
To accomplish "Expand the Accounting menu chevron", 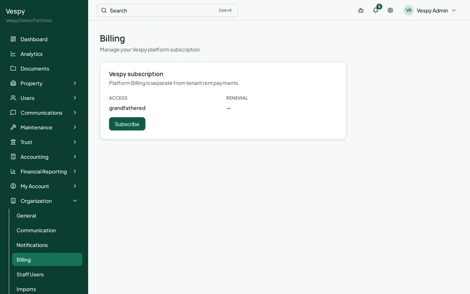I will click(x=75, y=157).
